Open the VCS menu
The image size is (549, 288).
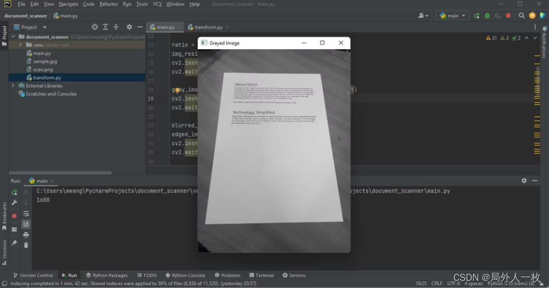157,4
